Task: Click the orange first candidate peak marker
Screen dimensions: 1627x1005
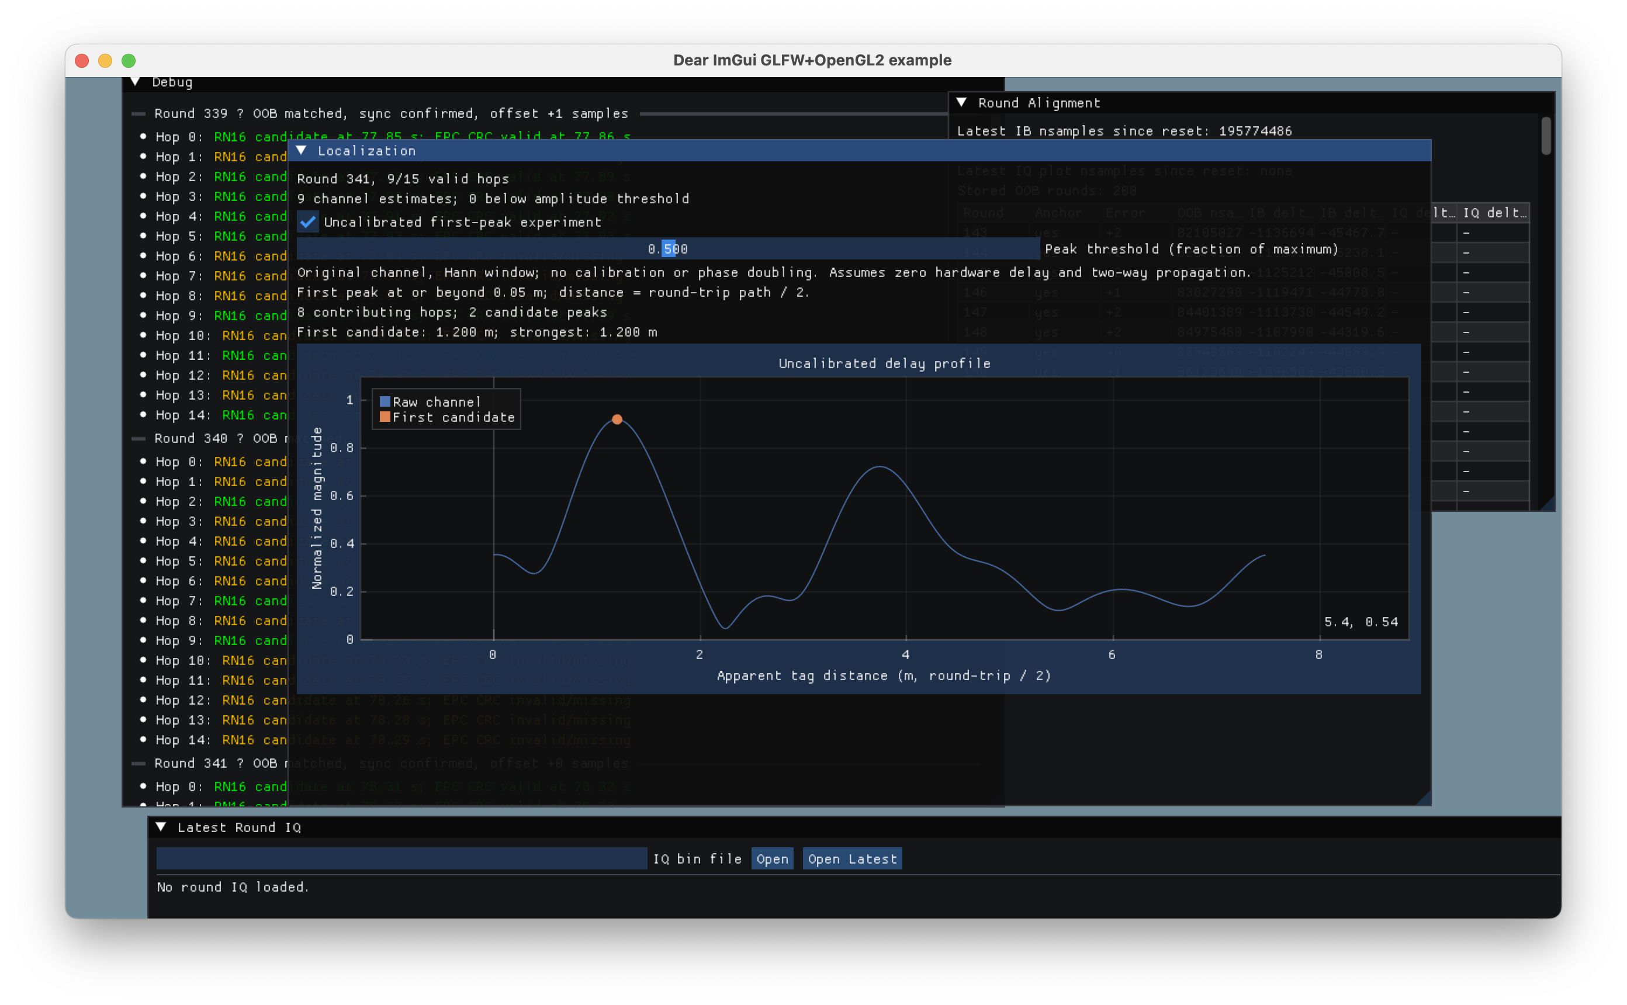Action: coord(618,420)
